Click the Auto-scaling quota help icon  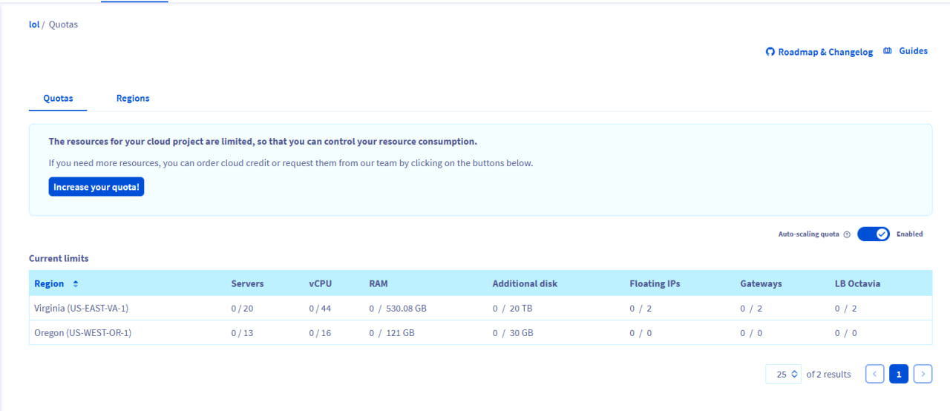point(847,234)
